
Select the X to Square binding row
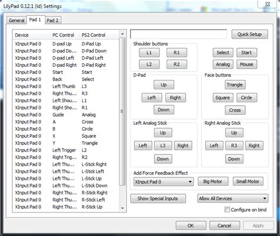coord(66,136)
